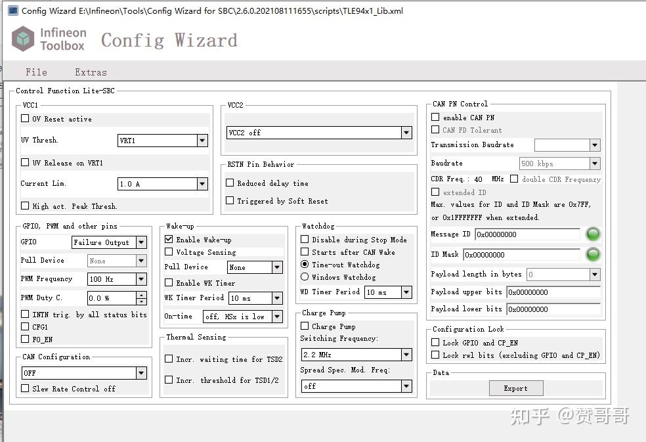Check Slew Rate Control off
This screenshot has width=646, height=442.
(25, 388)
